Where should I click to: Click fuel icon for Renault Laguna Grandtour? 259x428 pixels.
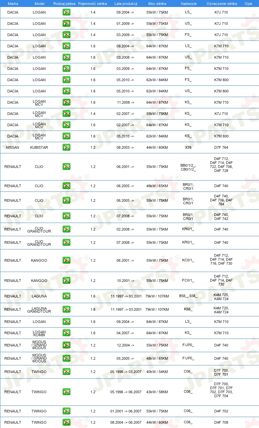pos(66,309)
